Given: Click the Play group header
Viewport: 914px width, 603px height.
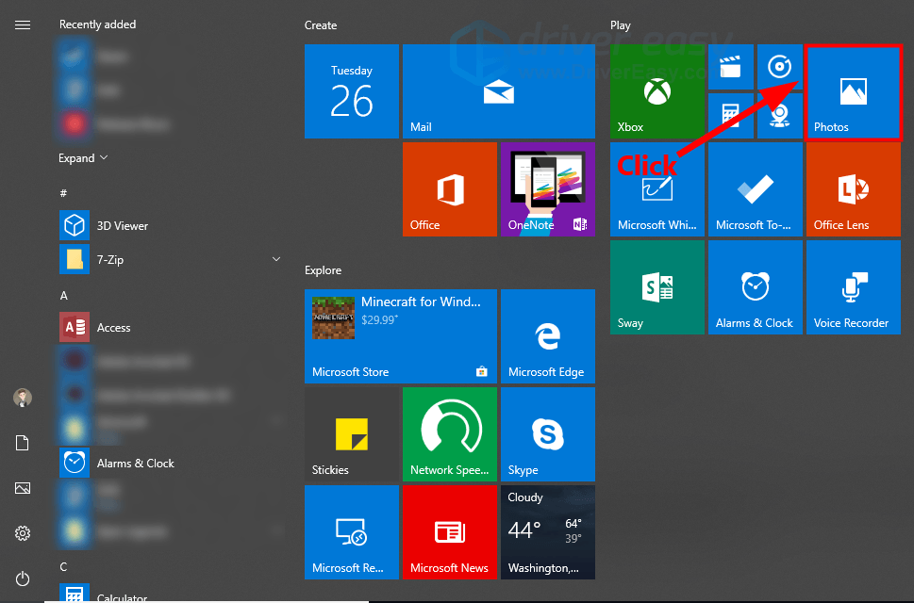Looking at the screenshot, I should pyautogui.click(x=621, y=25).
